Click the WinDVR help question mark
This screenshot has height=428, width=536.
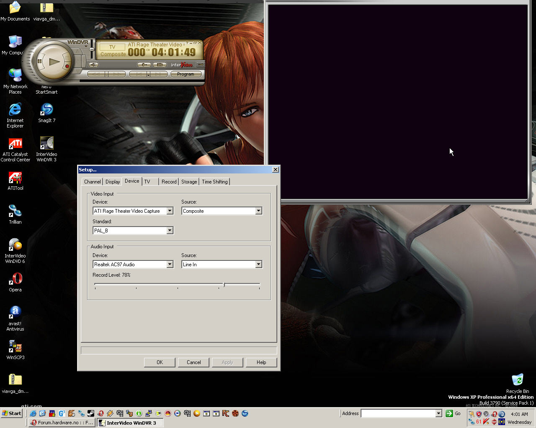coord(187,43)
